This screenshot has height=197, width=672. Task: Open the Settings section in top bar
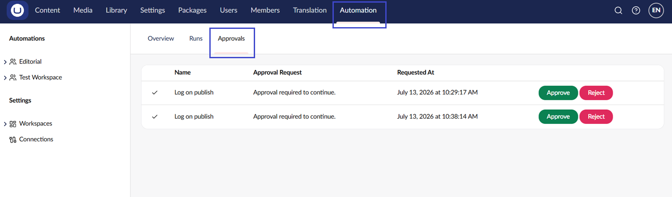pyautogui.click(x=153, y=10)
